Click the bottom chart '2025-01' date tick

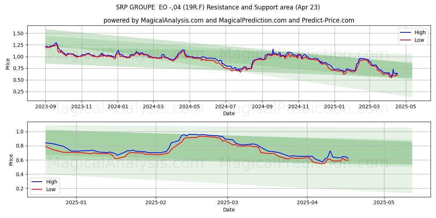coord(77,203)
